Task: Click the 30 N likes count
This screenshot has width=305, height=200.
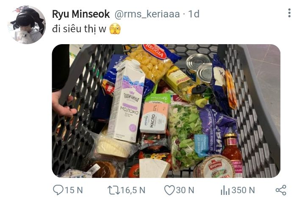Action: click(x=185, y=190)
